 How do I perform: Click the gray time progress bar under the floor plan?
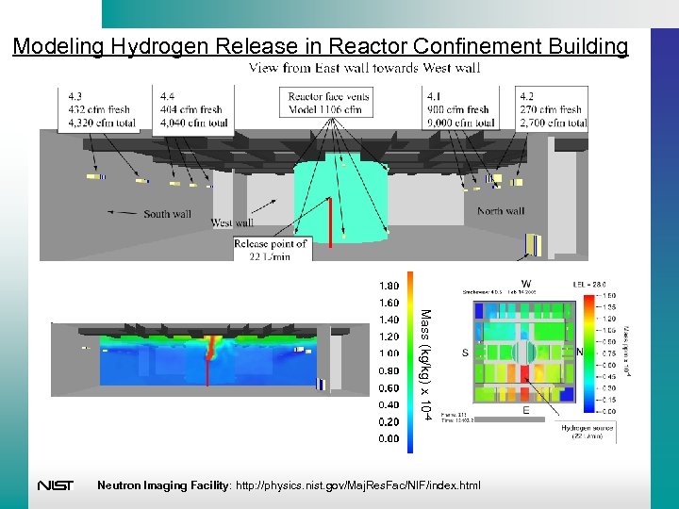[x=509, y=419]
